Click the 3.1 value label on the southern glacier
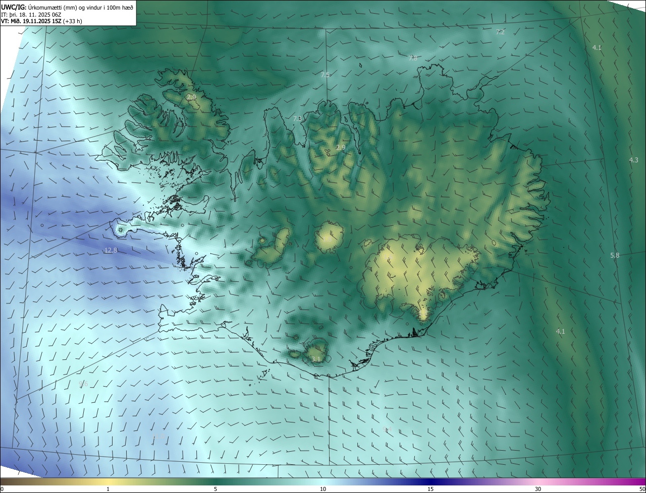The image size is (646, 493). pyautogui.click(x=316, y=359)
